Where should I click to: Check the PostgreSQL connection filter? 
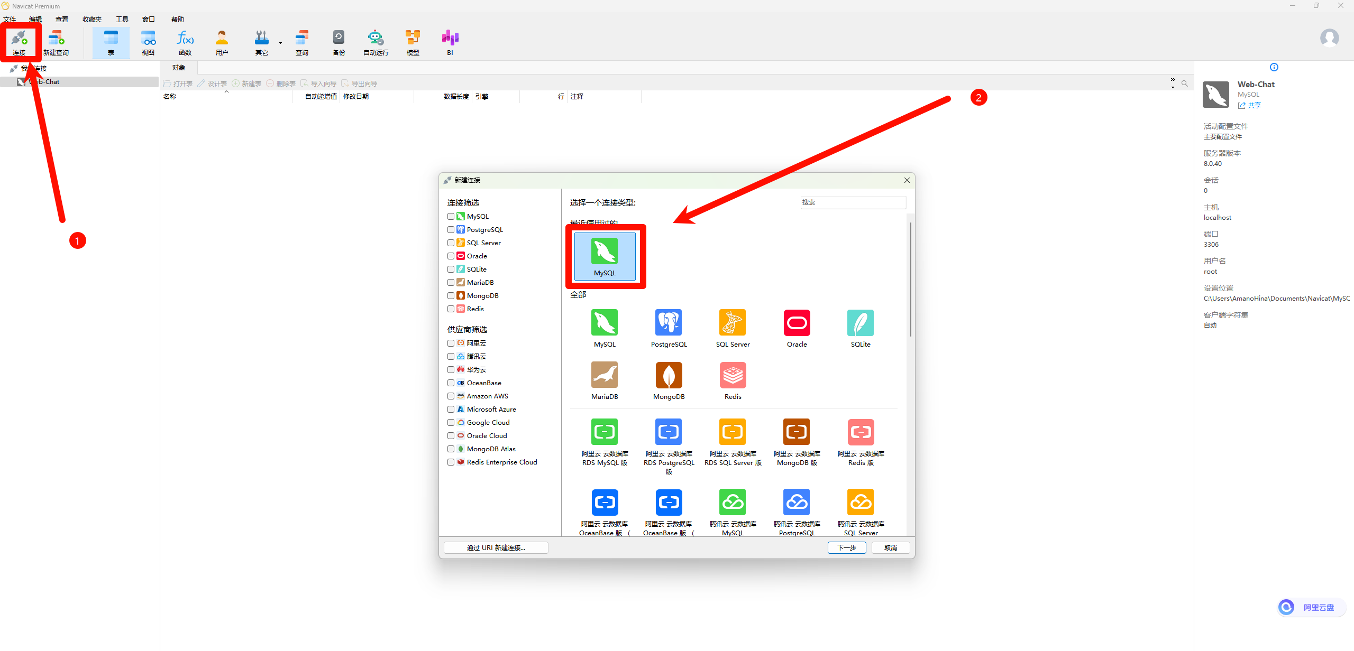point(451,230)
